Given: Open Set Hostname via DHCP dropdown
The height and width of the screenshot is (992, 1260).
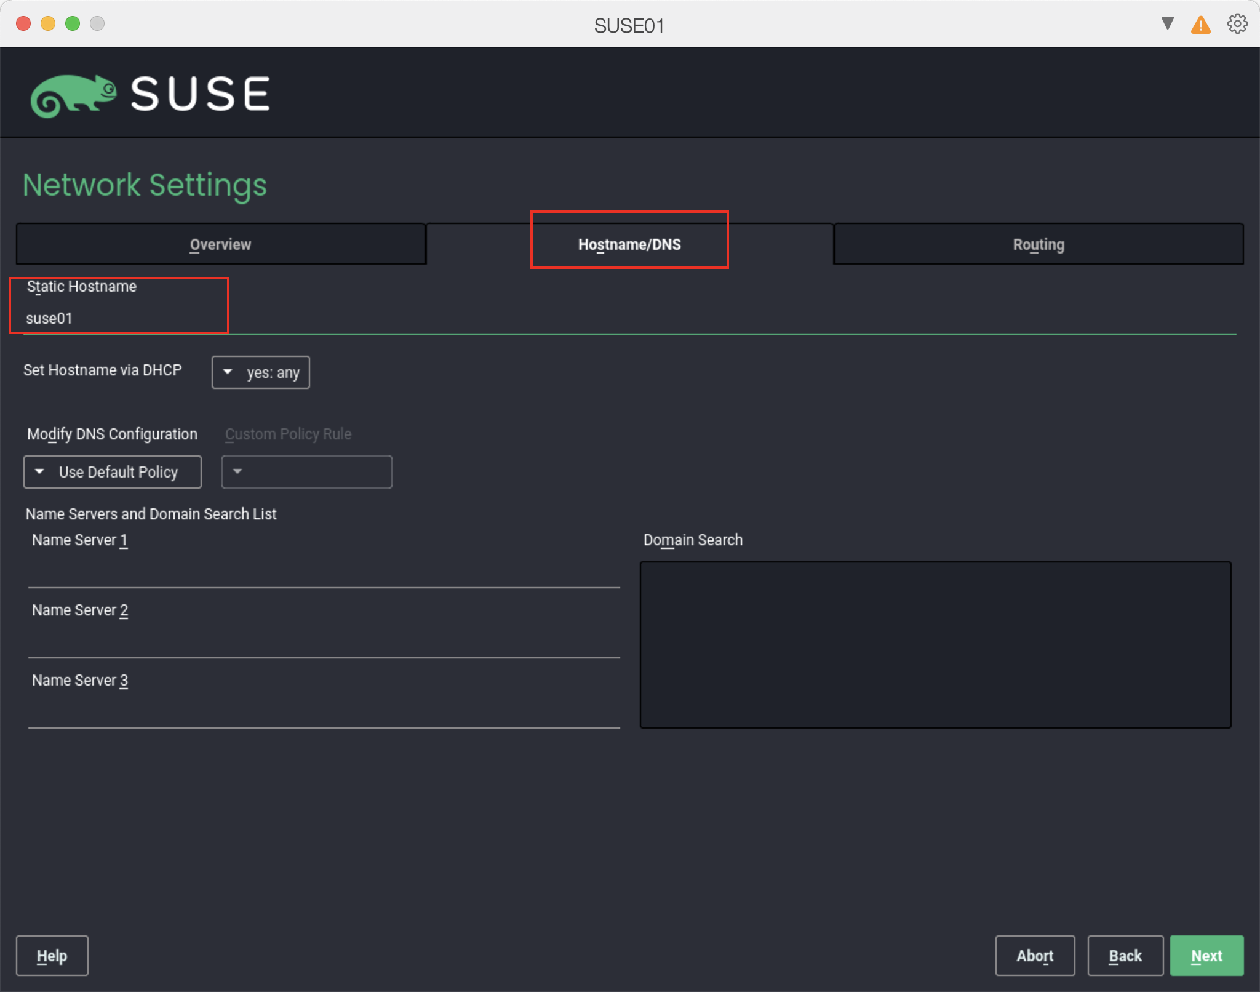Looking at the screenshot, I should click(260, 372).
